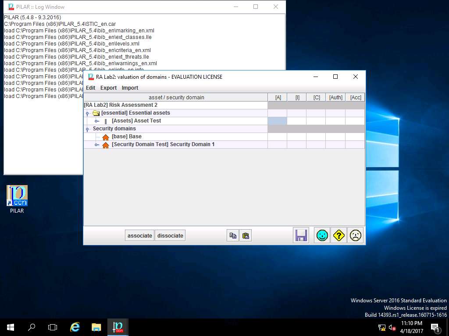Click the [C] column header

click(317, 98)
